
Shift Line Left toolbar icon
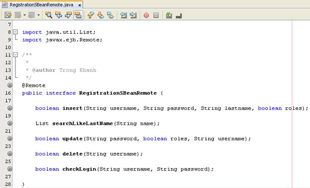click(123, 15)
